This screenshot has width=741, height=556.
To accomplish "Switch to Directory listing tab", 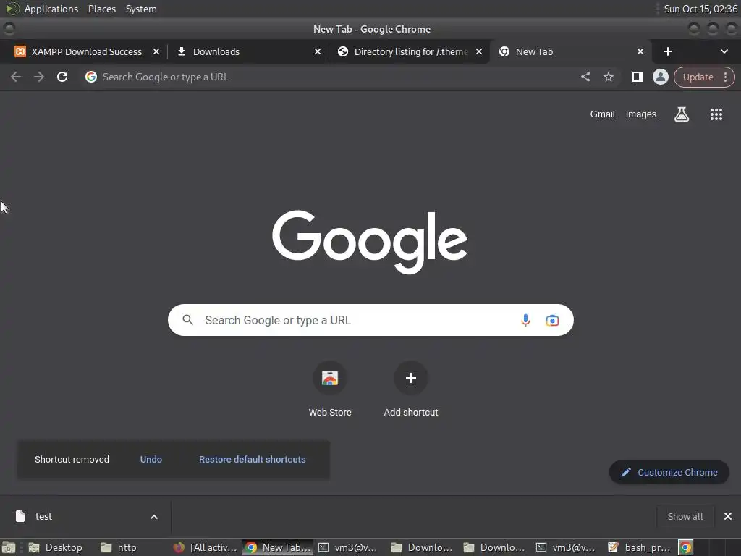I will point(409,51).
